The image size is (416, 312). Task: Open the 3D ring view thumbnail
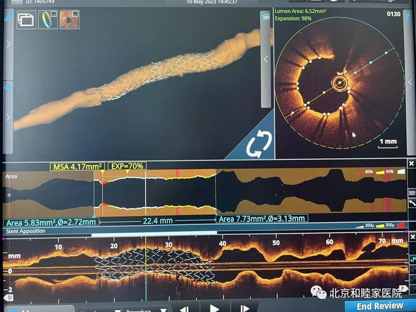48,20
